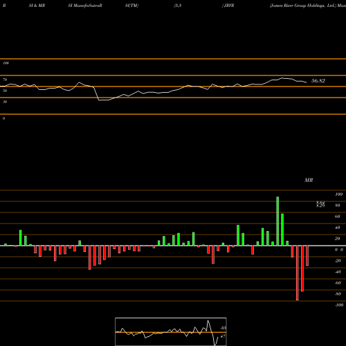Screen dimensions: 346x346
Task: Click the tallest red bar in the MR histogram
Action: tap(297, 273)
